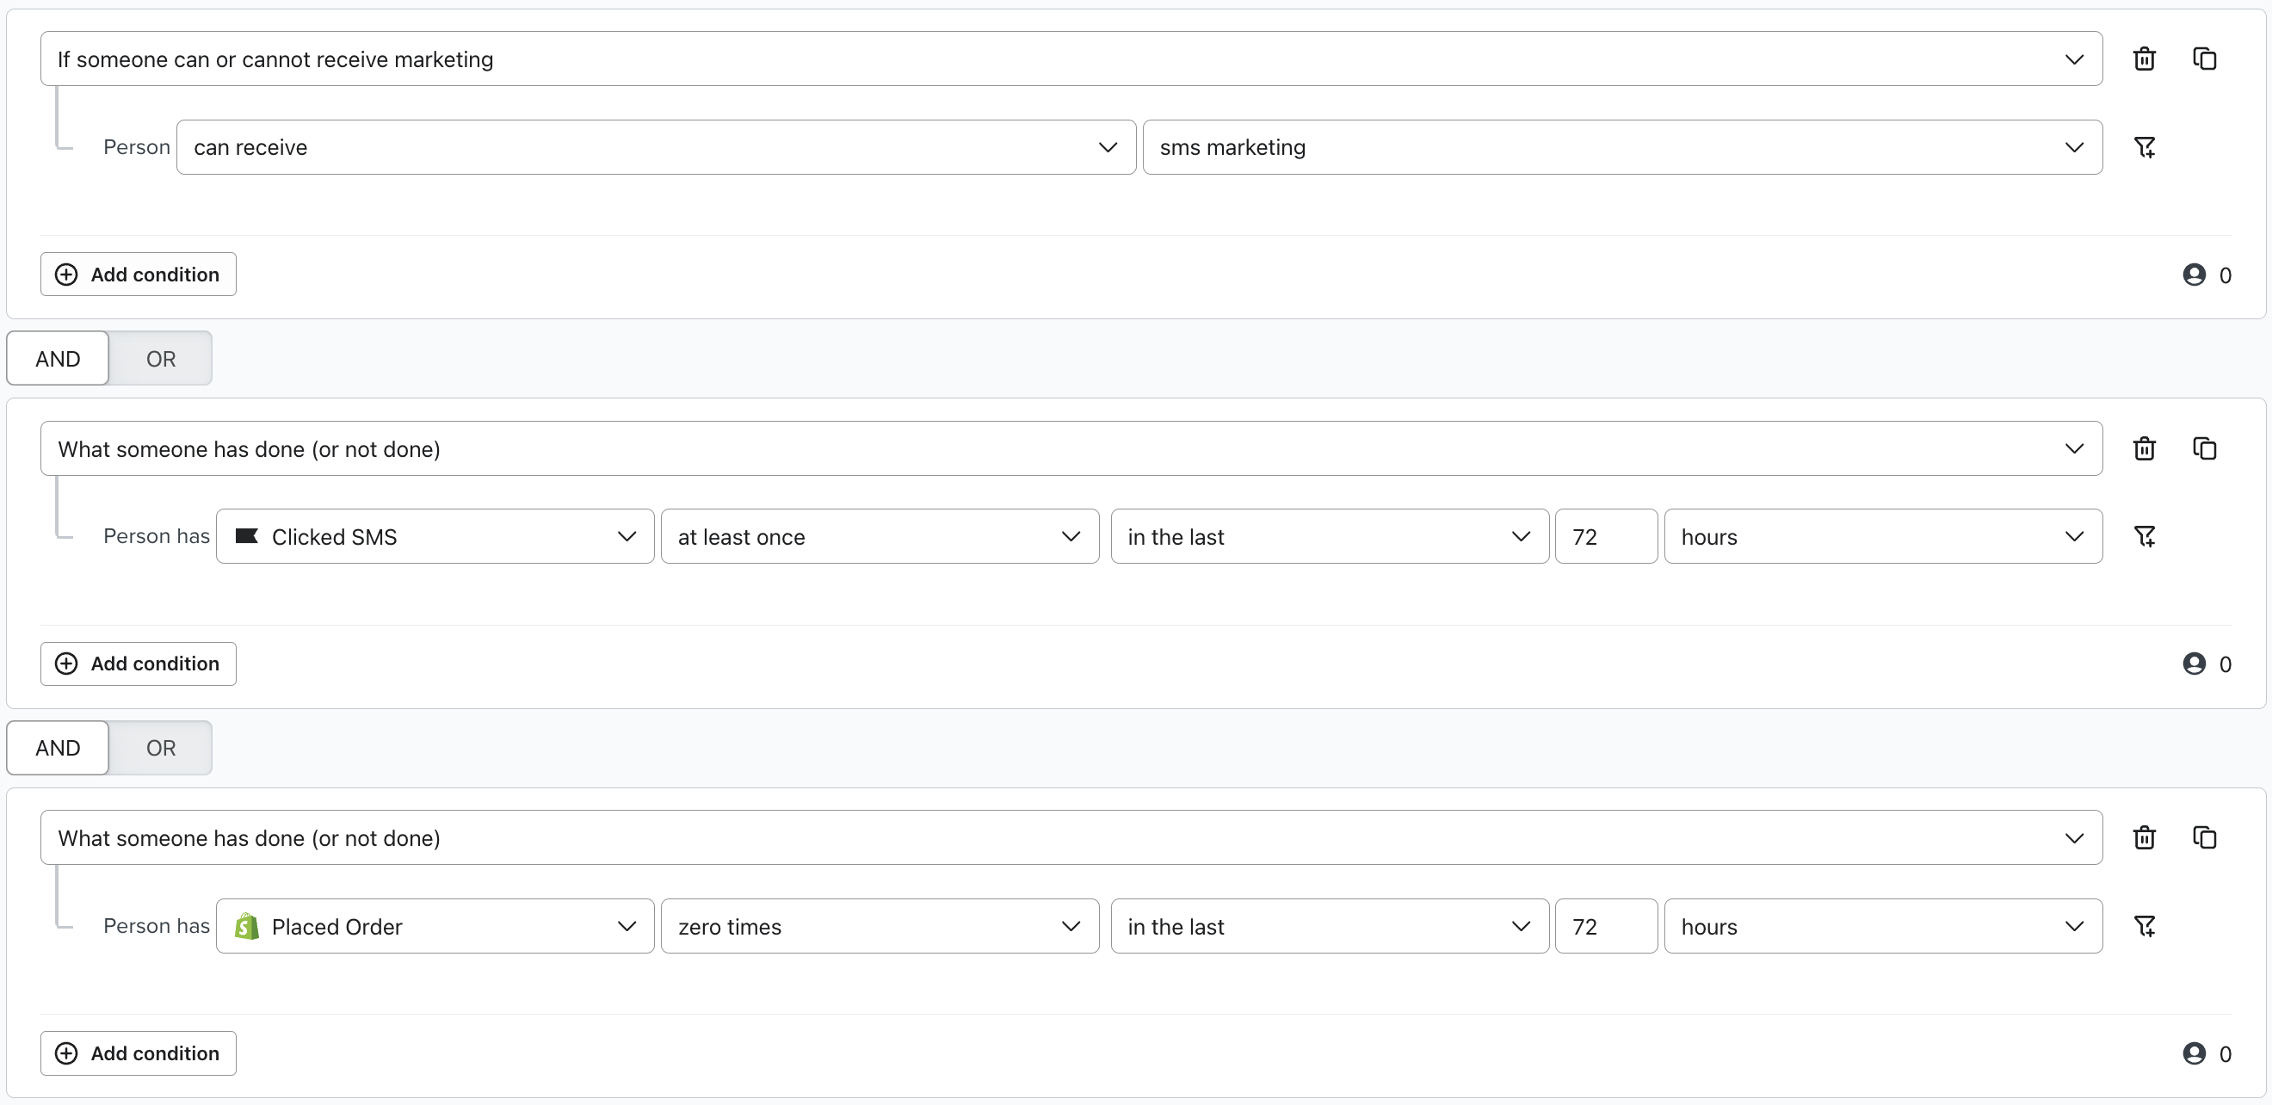Duplicate the marketing consent condition group
Viewport: 2272px width, 1105px height.
click(x=2204, y=59)
